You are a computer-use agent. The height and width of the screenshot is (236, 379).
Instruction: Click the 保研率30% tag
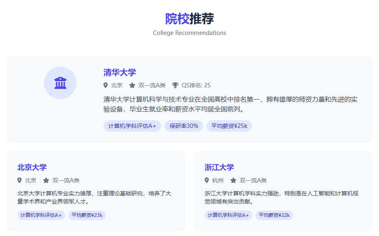tap(184, 126)
